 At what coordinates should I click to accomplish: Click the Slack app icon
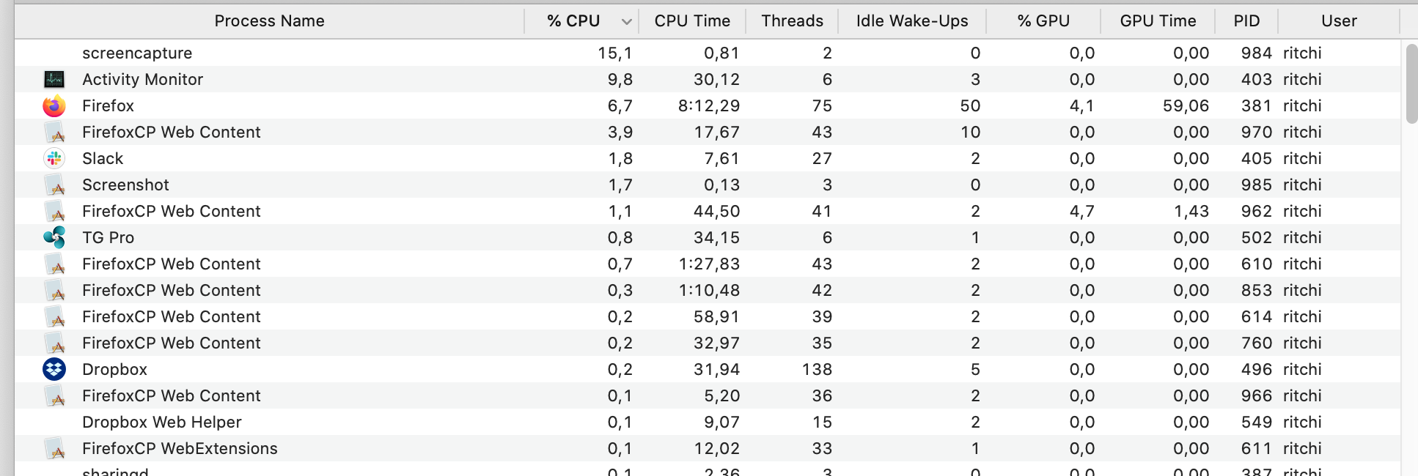pos(54,158)
